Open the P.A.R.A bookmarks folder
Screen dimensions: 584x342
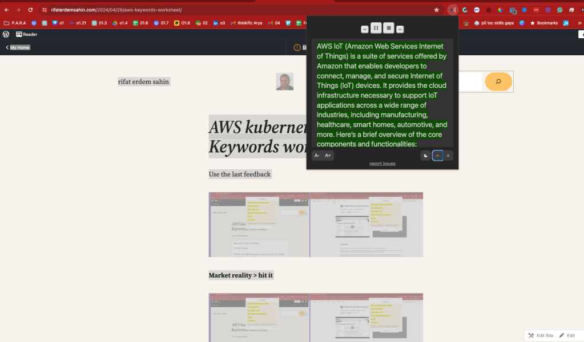(x=15, y=23)
